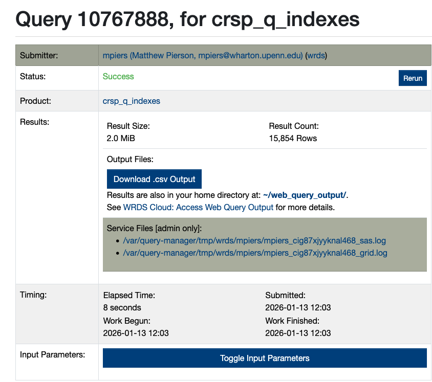Click the Work Finished timestamp value
The image size is (432, 382).
(298, 333)
